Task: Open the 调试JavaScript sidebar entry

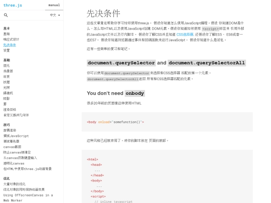Action: click(x=16, y=136)
